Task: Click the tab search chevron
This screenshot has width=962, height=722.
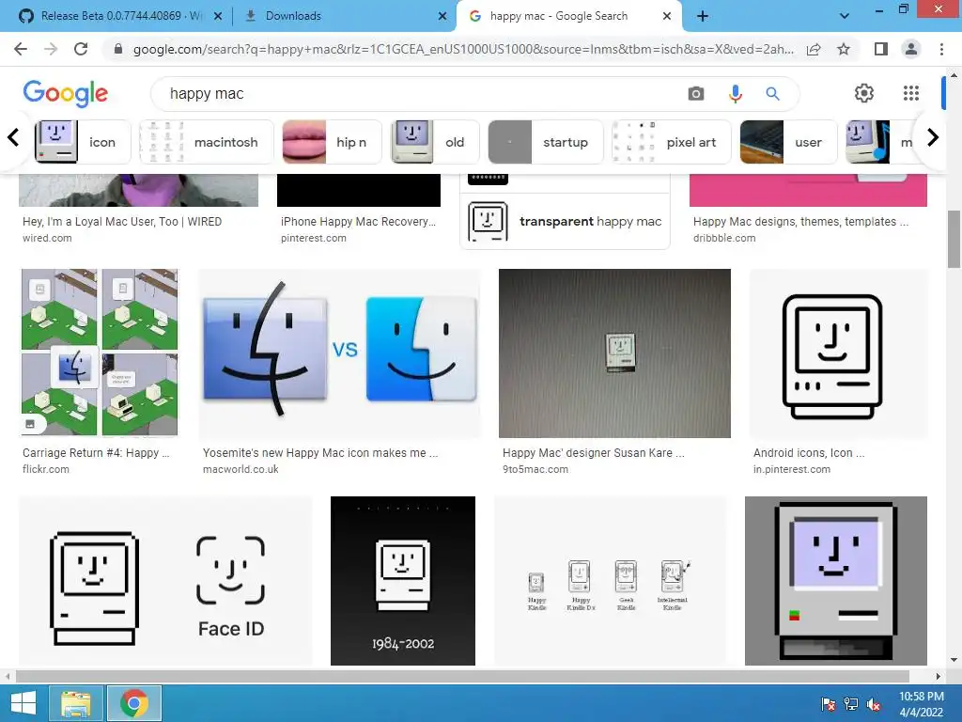Action: 845,16
